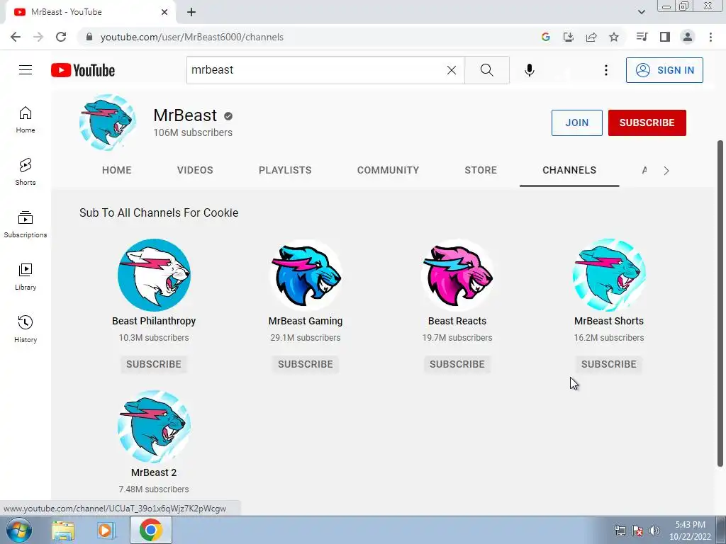The image size is (726, 544).
Task: Subscribe to Beast Philanthropy
Action: pos(154,364)
